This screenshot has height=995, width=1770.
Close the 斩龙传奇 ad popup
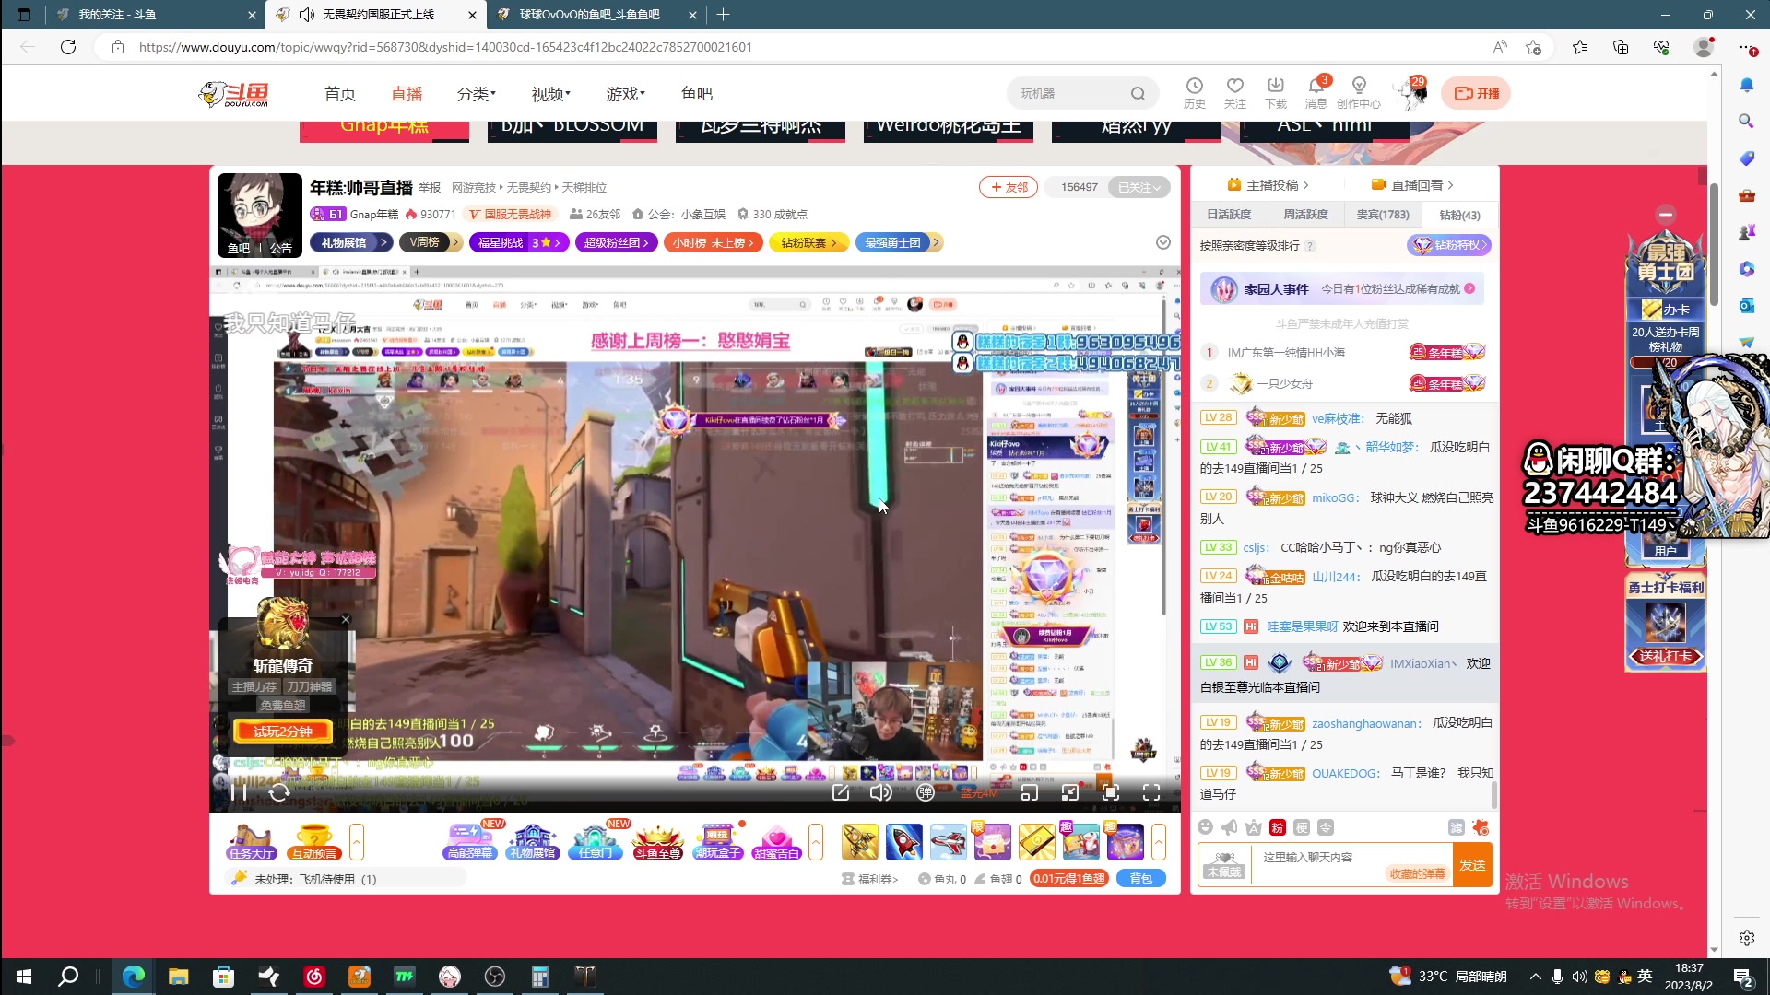[x=346, y=620]
